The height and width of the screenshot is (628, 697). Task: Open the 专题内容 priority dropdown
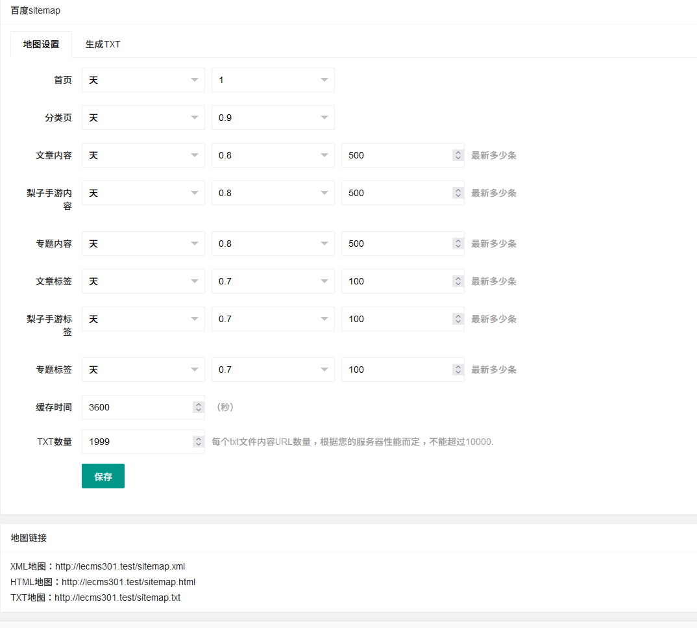273,243
